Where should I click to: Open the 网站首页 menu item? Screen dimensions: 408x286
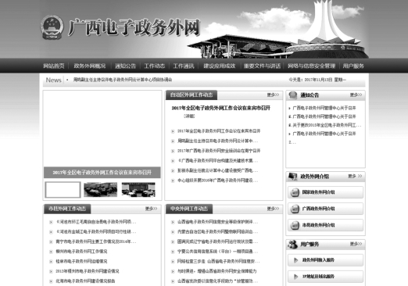pos(54,66)
